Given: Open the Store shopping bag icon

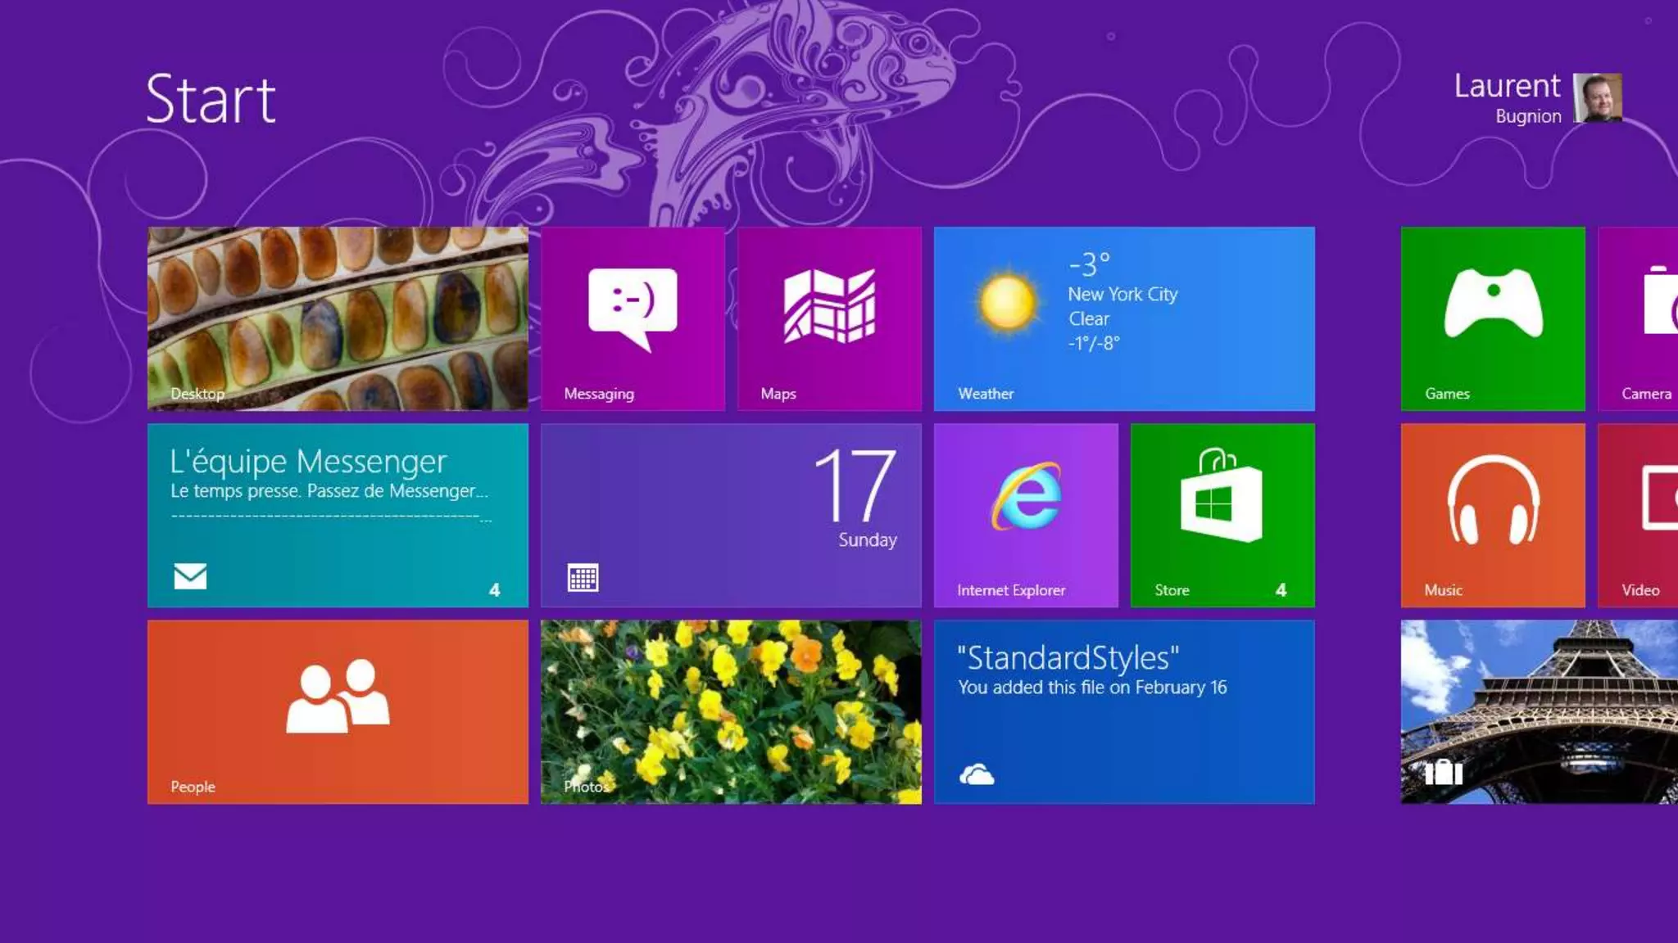Looking at the screenshot, I should [x=1221, y=496].
